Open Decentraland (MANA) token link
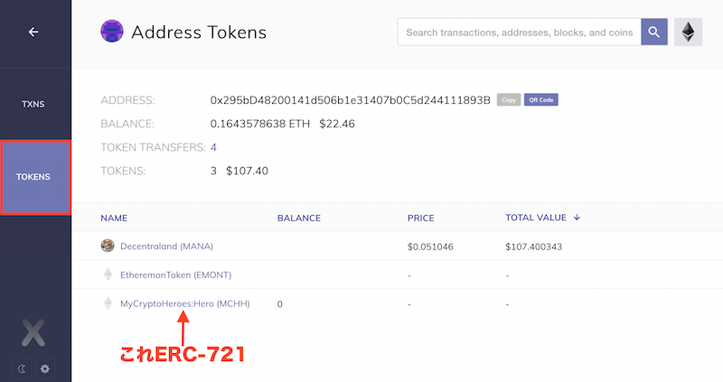723x382 pixels. [166, 246]
